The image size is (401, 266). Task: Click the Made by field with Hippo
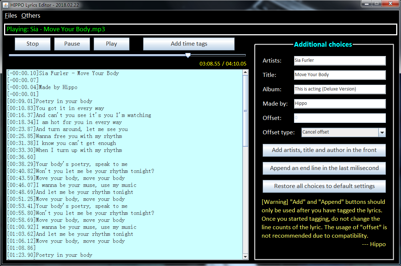pyautogui.click(x=340, y=103)
